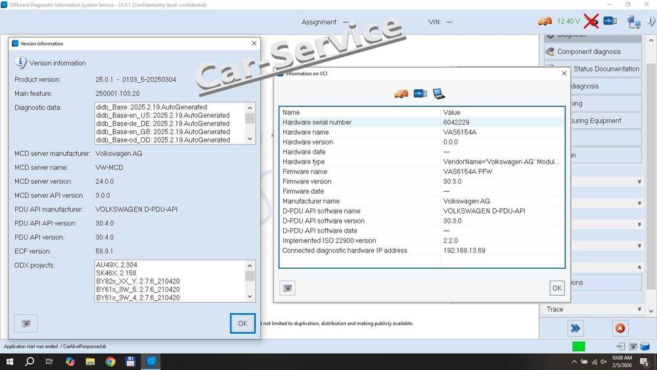Select the Hardware name row
Image resolution: width=657 pixels, height=370 pixels.
422,132
